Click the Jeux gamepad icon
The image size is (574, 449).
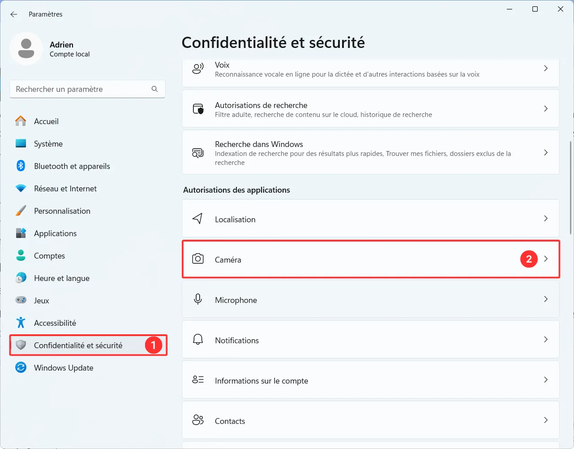21,300
